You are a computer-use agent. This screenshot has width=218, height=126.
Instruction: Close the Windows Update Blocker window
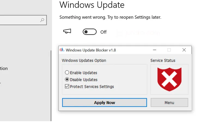pos(184,50)
